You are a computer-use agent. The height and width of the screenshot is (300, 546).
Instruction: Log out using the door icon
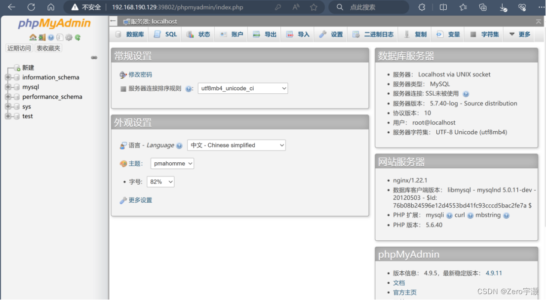coord(42,37)
